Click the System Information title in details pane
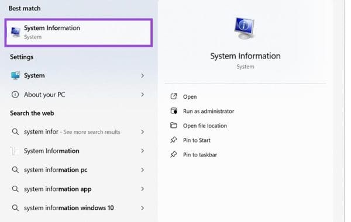Viewport: 351px width, 222px height. pyautogui.click(x=245, y=56)
